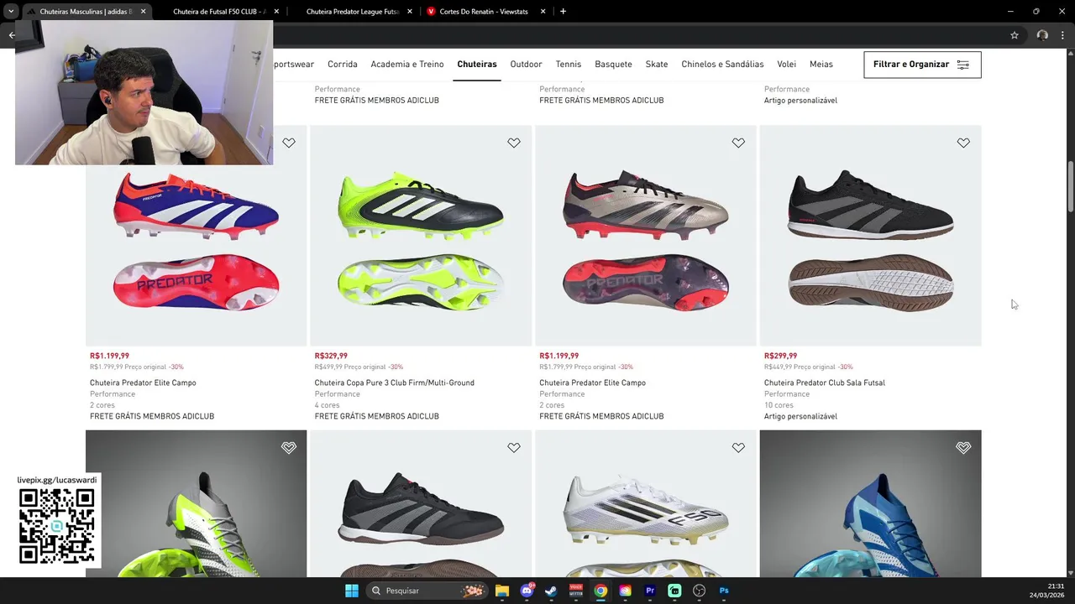Close the Chuteira Predator League tab
Screen dimensions: 1075x604
tap(410, 12)
